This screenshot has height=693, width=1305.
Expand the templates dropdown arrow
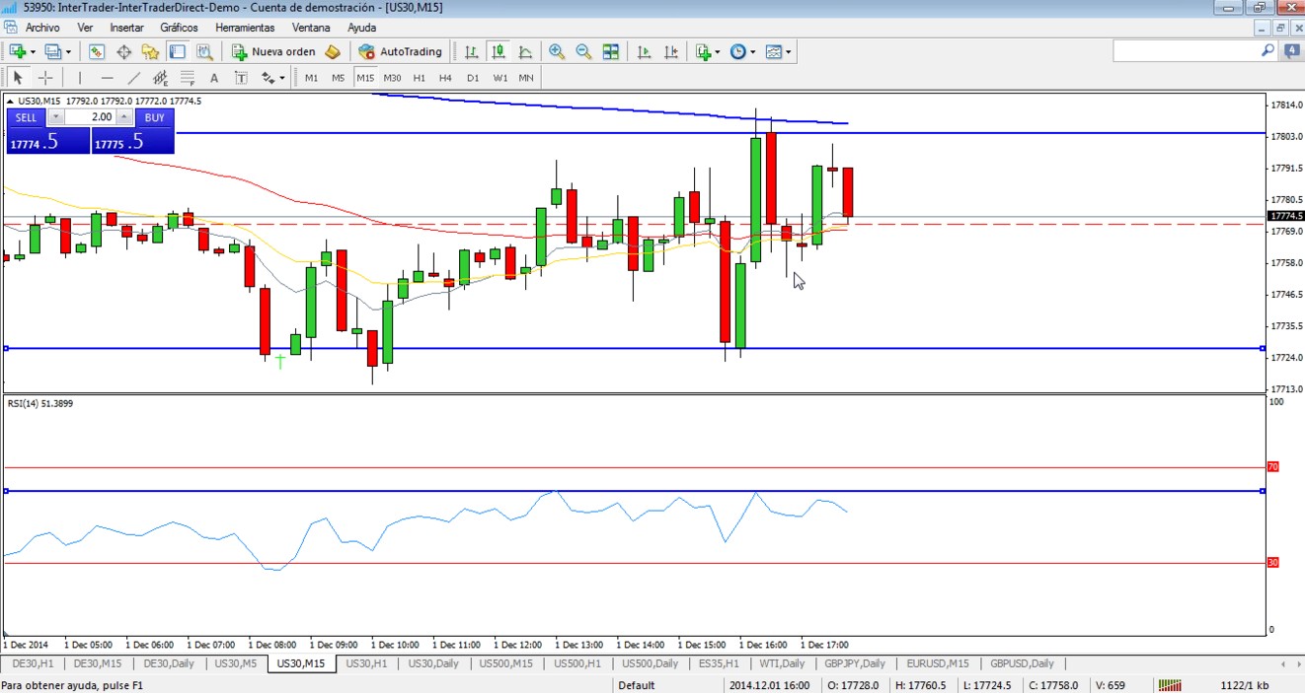point(789,52)
